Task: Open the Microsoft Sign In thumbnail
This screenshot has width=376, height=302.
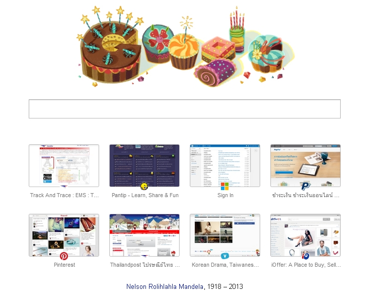Action: [x=225, y=165]
